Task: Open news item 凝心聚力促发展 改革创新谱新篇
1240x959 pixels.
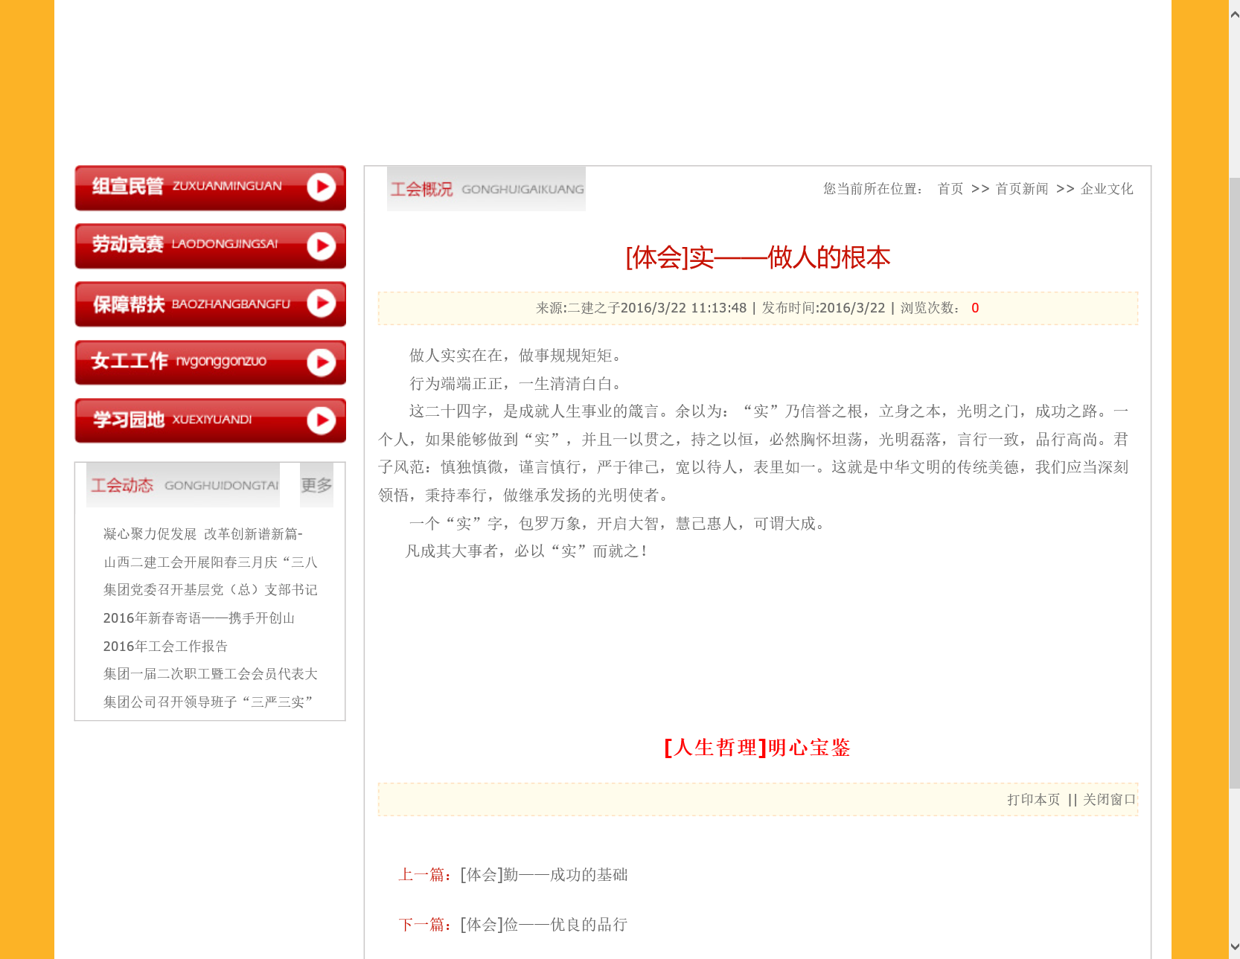Action: 202,534
